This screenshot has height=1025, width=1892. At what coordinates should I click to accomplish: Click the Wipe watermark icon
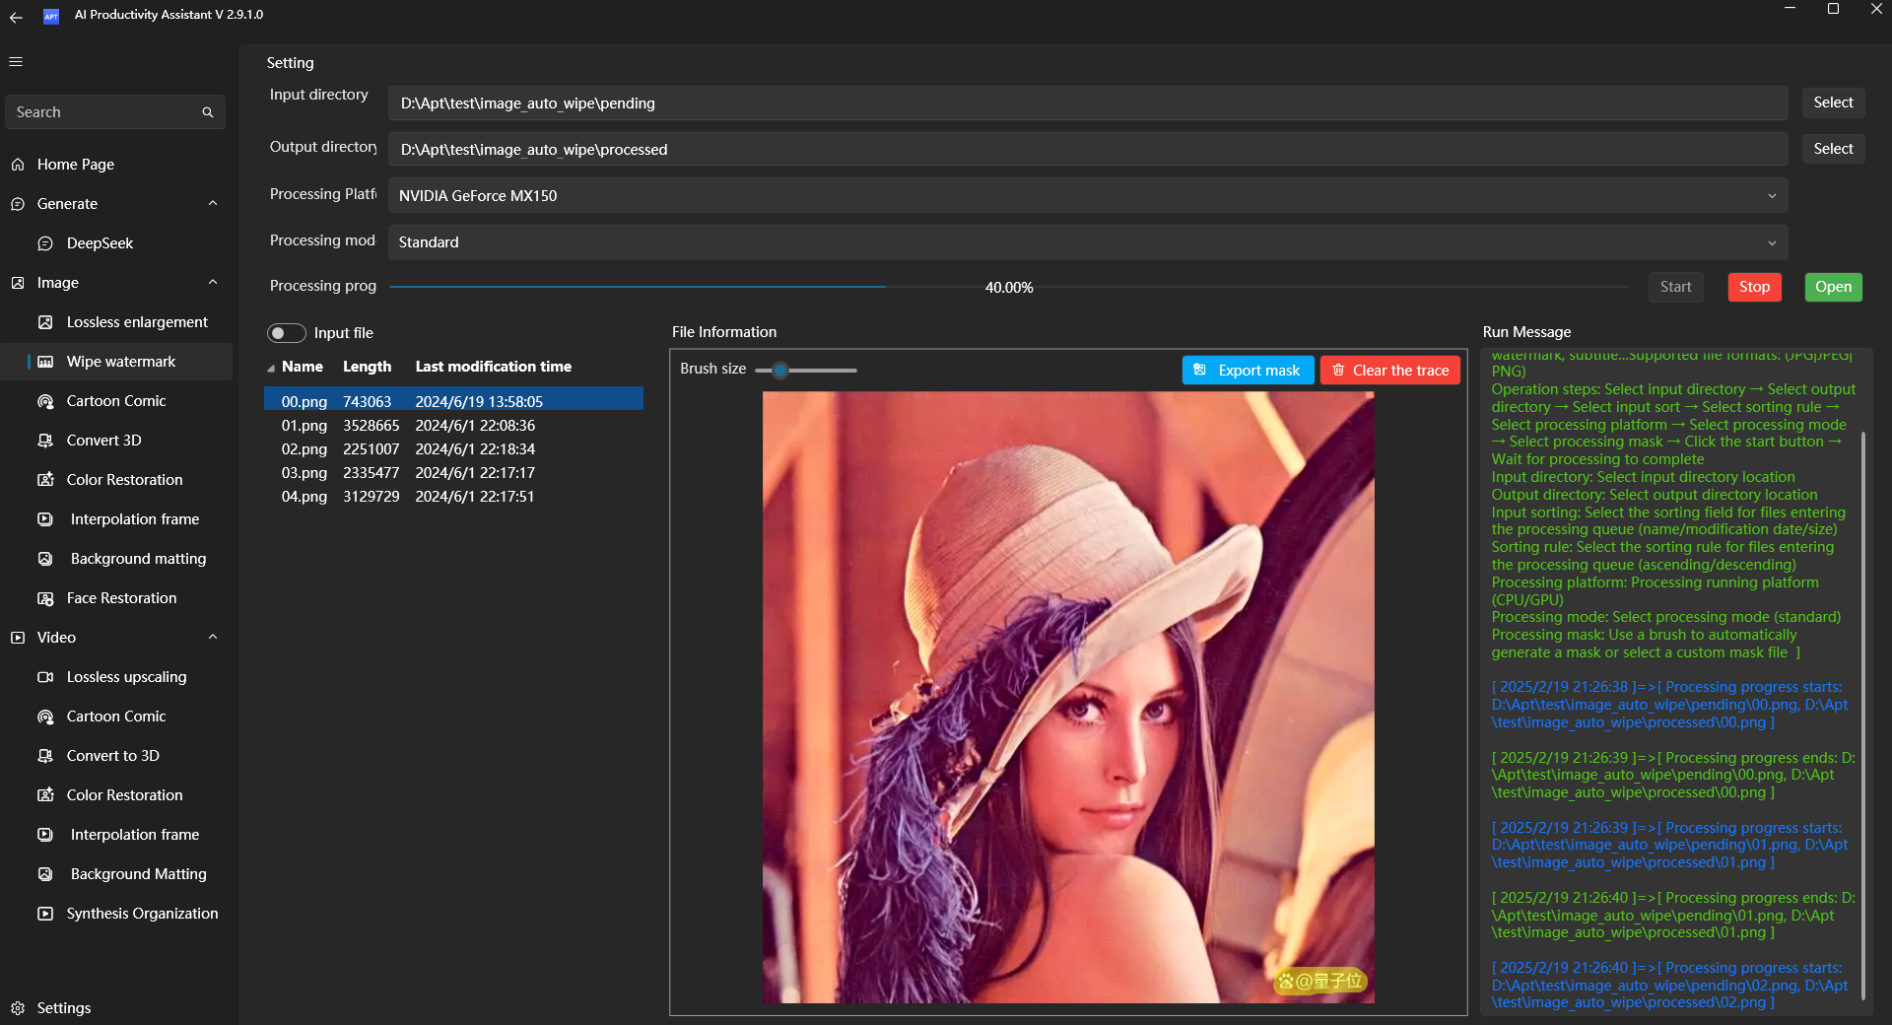[45, 362]
